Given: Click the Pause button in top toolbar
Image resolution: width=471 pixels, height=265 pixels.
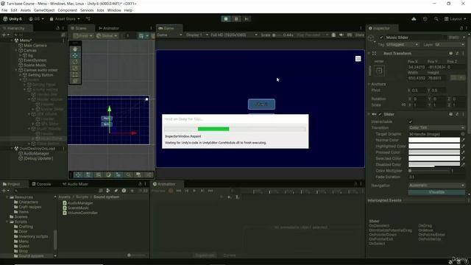Looking at the screenshot, I should tap(236, 19).
